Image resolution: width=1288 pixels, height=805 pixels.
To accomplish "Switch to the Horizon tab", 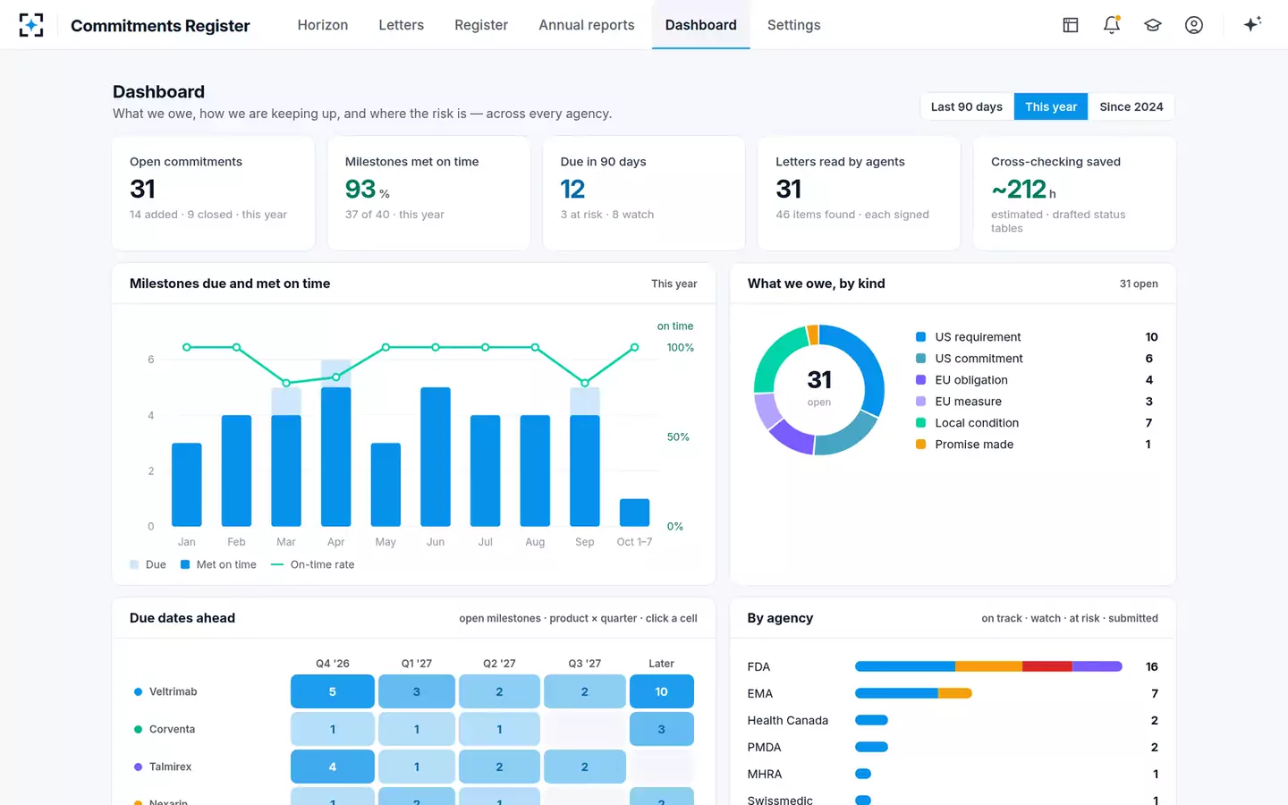I will (323, 25).
